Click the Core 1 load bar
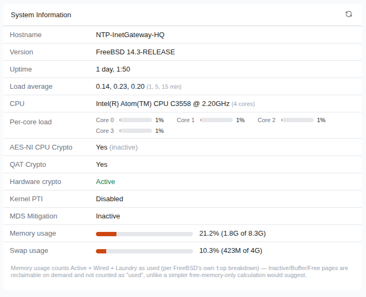Screen dimensions: 366x297 (216, 120)
